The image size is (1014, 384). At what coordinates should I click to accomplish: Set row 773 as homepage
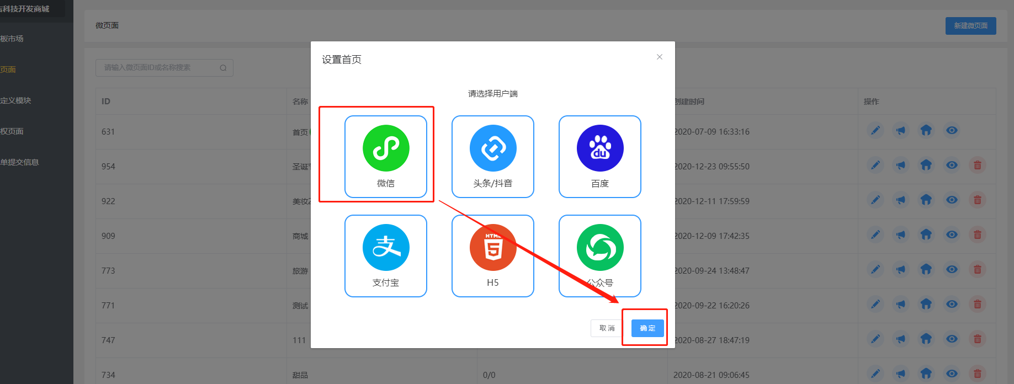926,270
